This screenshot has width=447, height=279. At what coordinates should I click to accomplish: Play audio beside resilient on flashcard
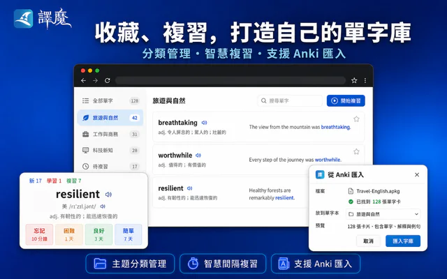click(108, 195)
